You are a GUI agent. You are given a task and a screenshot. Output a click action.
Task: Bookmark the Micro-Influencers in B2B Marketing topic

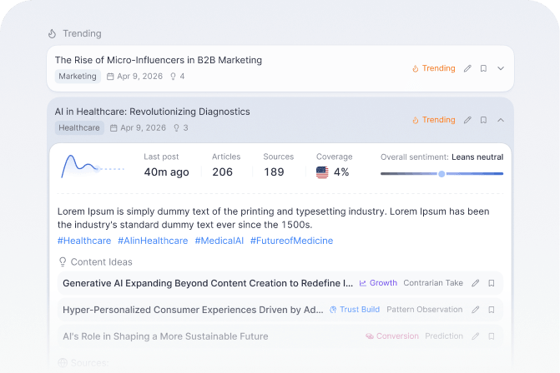[483, 68]
